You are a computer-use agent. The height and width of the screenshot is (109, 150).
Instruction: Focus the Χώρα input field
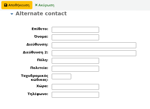[75, 87]
